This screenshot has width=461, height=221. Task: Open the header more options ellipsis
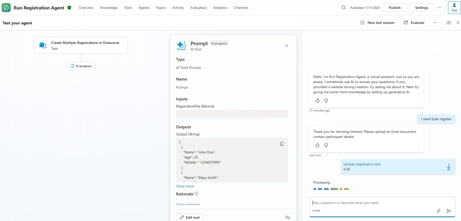439,8
